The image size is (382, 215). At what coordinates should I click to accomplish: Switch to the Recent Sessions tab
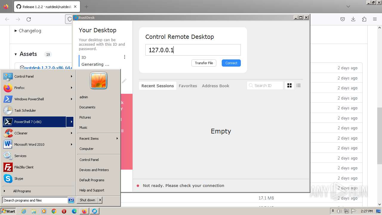pyautogui.click(x=158, y=86)
